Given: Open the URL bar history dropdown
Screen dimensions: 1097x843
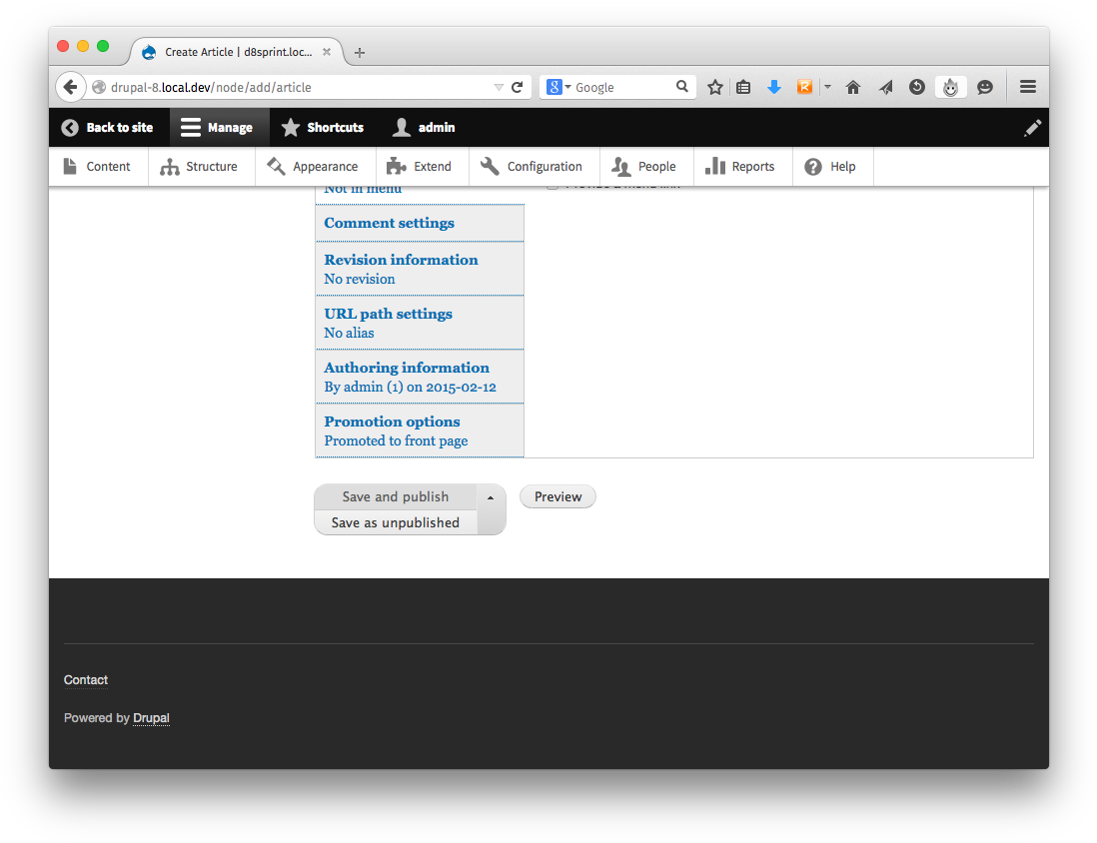Looking at the screenshot, I should (x=499, y=88).
